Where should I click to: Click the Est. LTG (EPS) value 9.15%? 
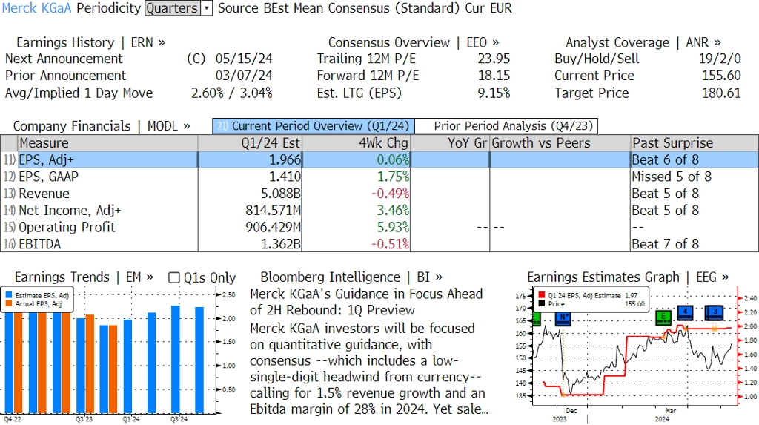[494, 93]
